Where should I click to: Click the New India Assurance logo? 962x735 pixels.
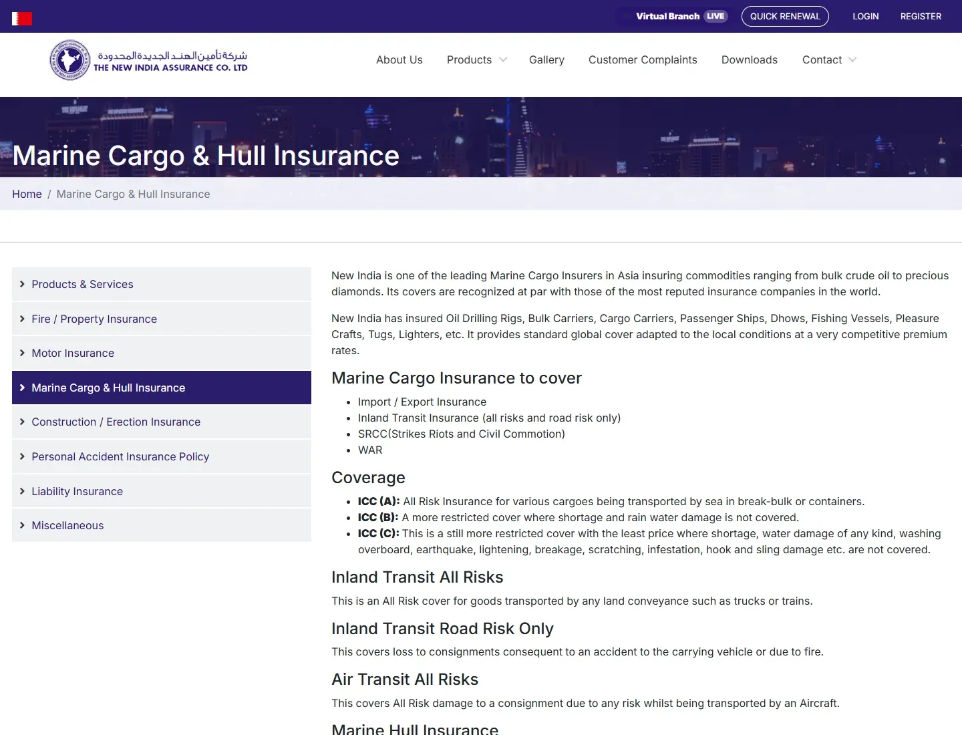[148, 60]
